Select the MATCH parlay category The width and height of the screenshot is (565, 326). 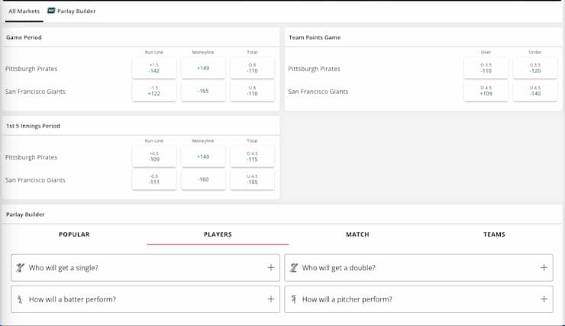pyautogui.click(x=357, y=234)
